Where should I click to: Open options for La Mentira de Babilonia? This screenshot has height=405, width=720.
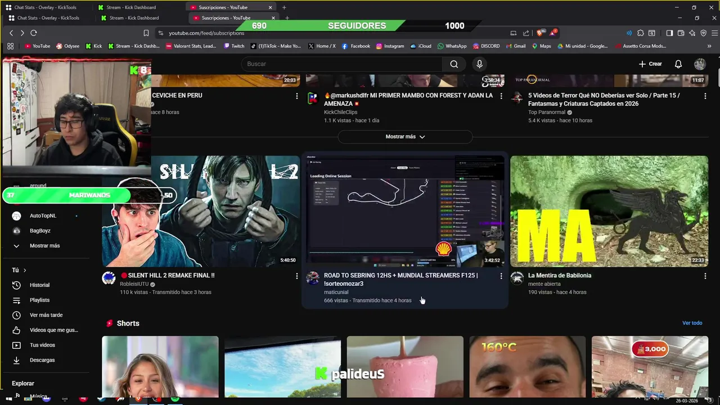(705, 276)
